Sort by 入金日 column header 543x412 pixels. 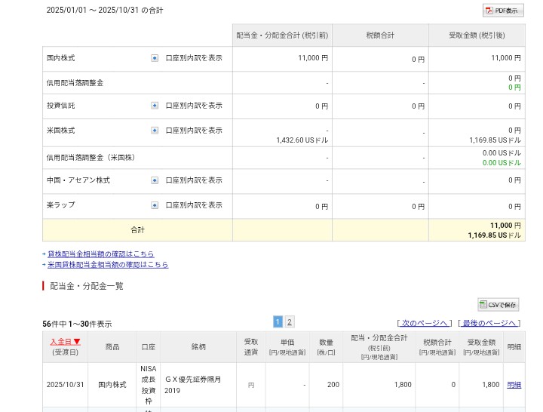[65, 342]
